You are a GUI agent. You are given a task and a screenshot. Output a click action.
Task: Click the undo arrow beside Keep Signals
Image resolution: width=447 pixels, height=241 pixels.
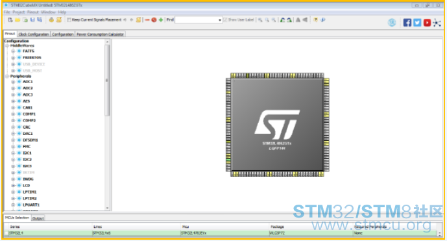(x=125, y=19)
